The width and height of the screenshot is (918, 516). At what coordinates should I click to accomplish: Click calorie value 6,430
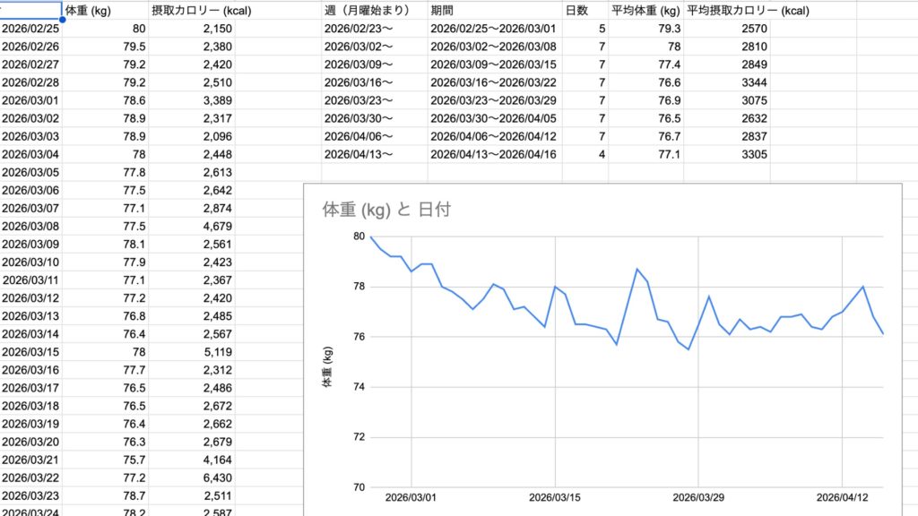pos(192,478)
